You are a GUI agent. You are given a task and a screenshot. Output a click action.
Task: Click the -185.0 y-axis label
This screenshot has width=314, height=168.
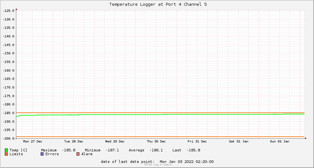(x=9, y=113)
